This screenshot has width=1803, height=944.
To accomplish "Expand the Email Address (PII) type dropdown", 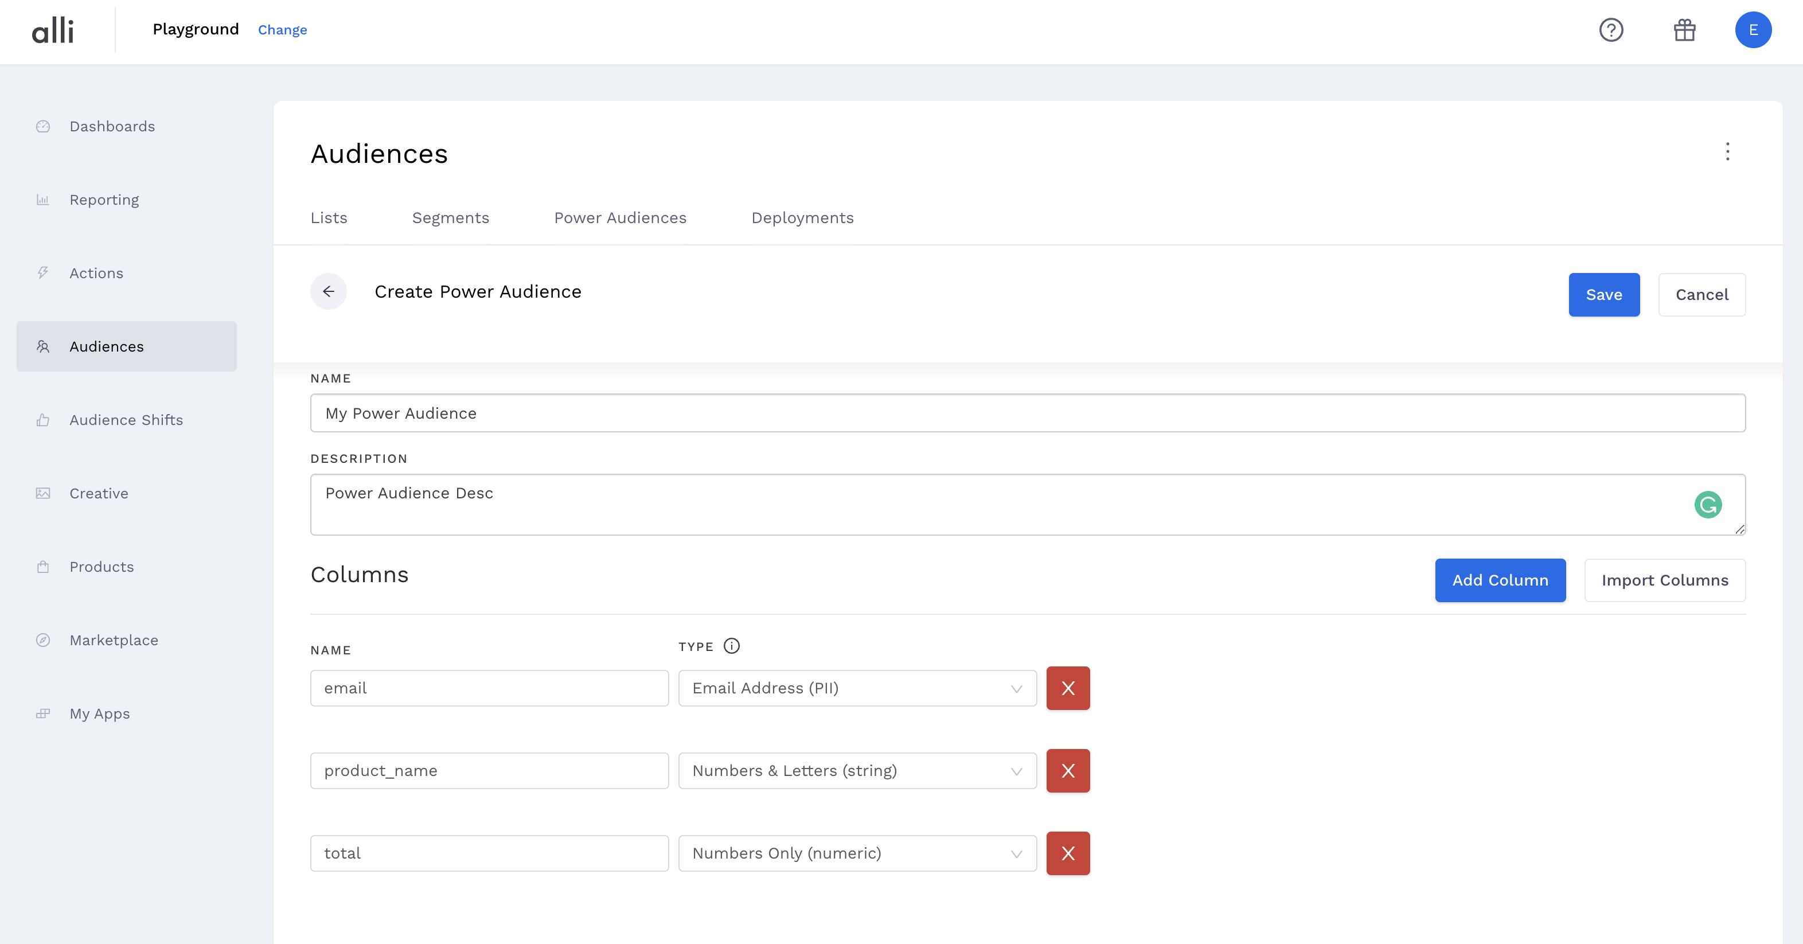I will (x=857, y=688).
